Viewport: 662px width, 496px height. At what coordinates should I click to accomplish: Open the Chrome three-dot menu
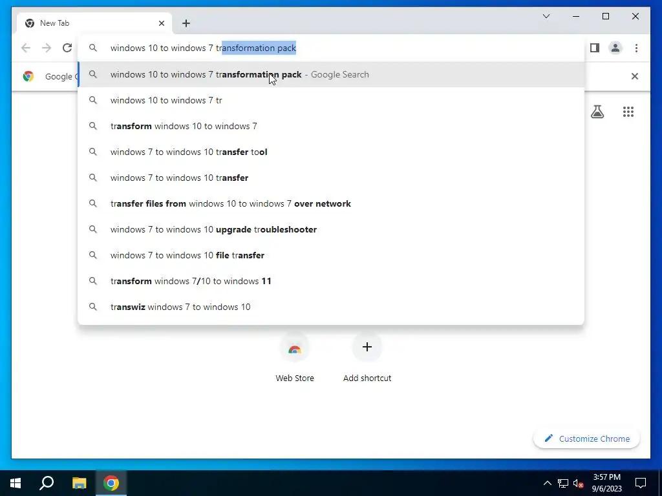click(636, 48)
